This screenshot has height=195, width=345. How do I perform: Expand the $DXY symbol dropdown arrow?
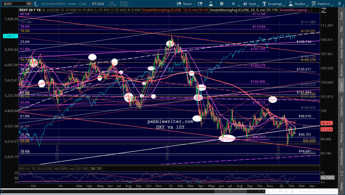[29, 4]
